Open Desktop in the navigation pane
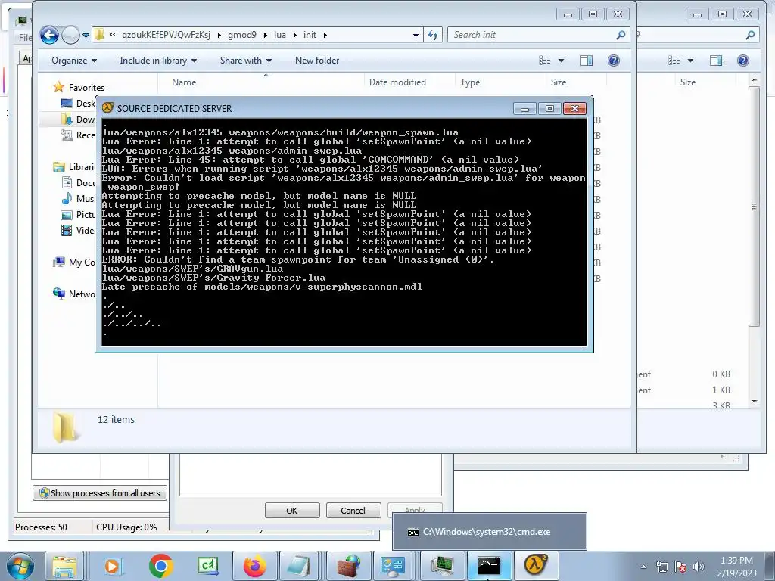775x581 pixels. click(78, 103)
